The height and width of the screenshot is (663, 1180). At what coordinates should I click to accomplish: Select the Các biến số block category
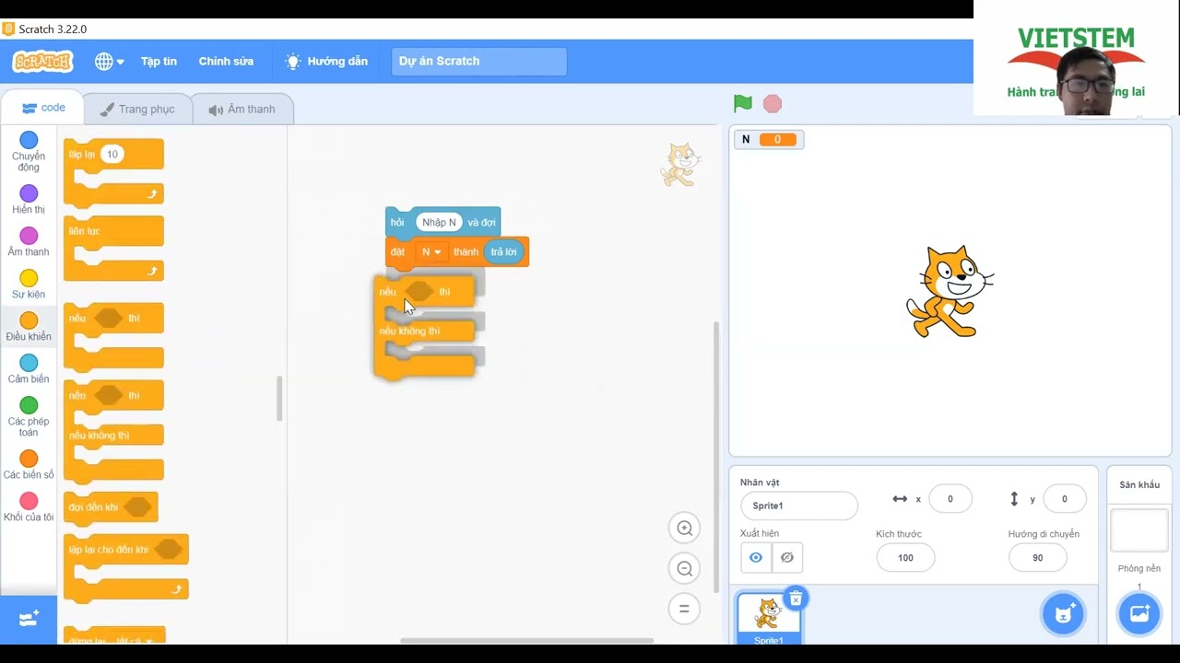pyautogui.click(x=29, y=465)
